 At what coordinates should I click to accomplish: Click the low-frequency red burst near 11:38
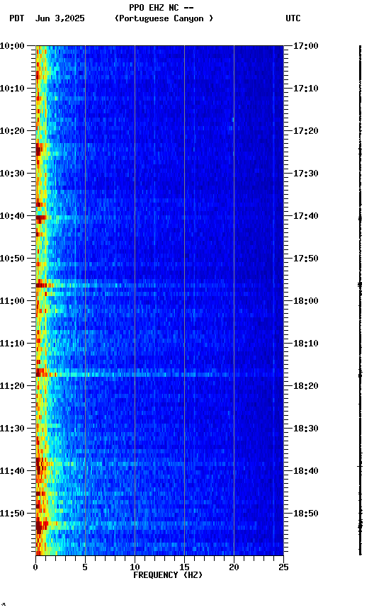coord(40,465)
